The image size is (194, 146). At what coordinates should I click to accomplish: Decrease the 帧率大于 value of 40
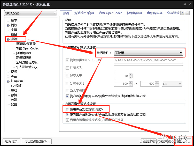[x=131, y=77]
